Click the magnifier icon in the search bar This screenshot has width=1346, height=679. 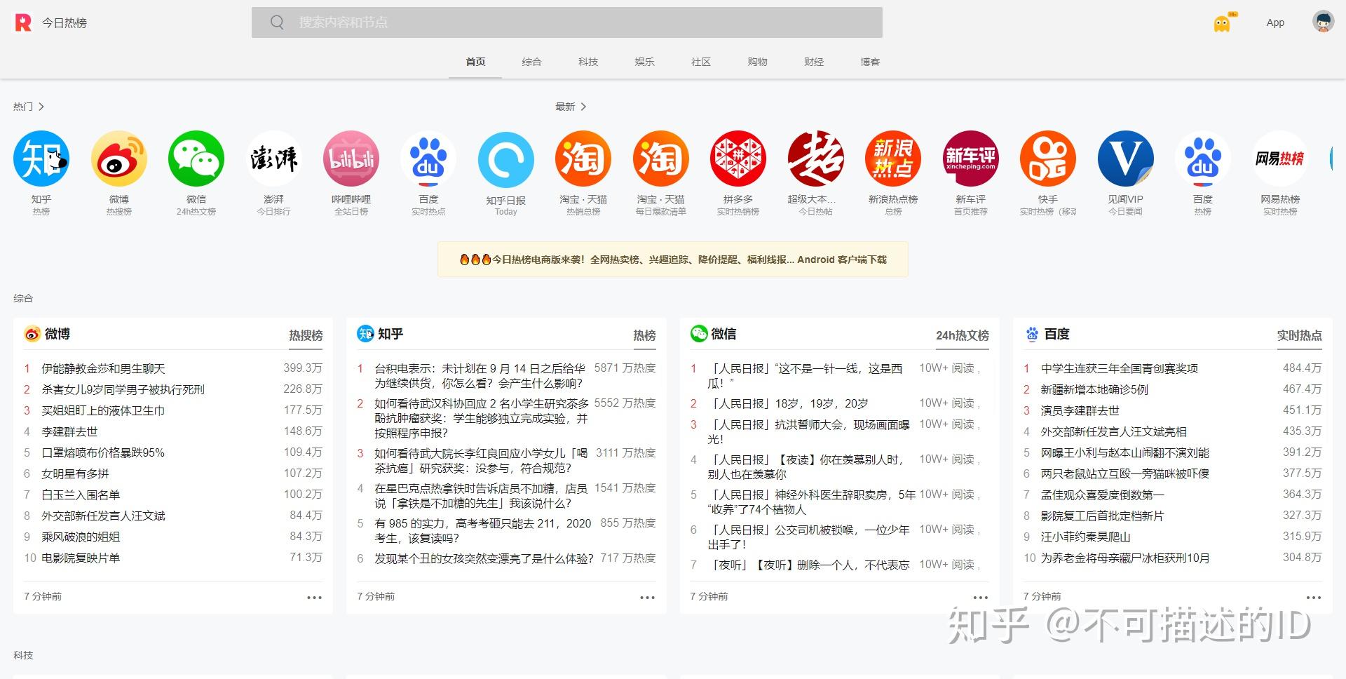point(277,22)
